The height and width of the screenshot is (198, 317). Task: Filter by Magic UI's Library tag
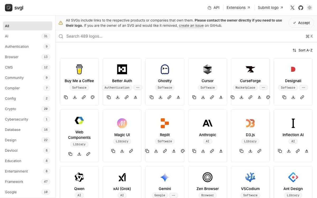(122, 141)
